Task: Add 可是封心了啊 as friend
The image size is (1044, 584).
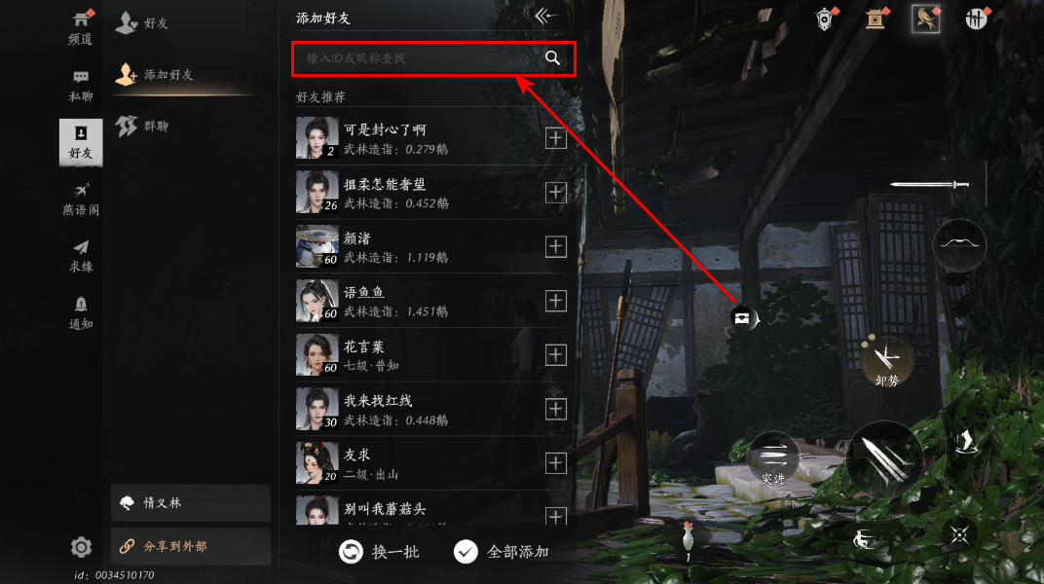Action: [x=555, y=138]
